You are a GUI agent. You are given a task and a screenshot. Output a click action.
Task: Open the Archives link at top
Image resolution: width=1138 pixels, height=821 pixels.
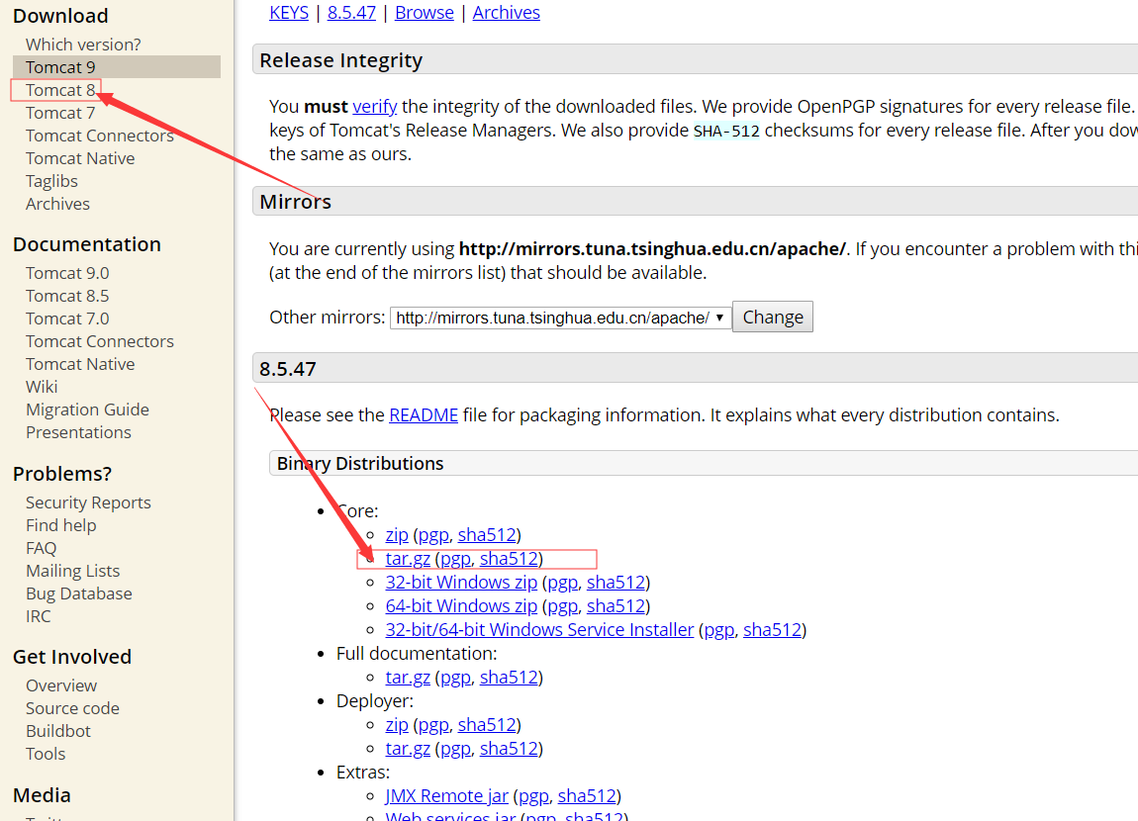[506, 12]
